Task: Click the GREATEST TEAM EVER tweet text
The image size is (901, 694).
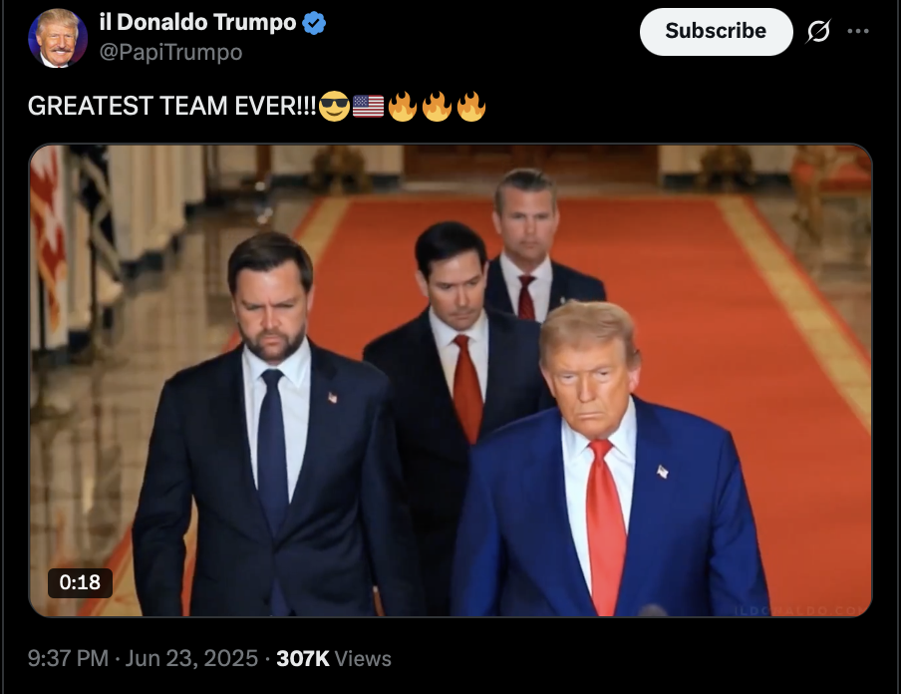Action: 171,107
